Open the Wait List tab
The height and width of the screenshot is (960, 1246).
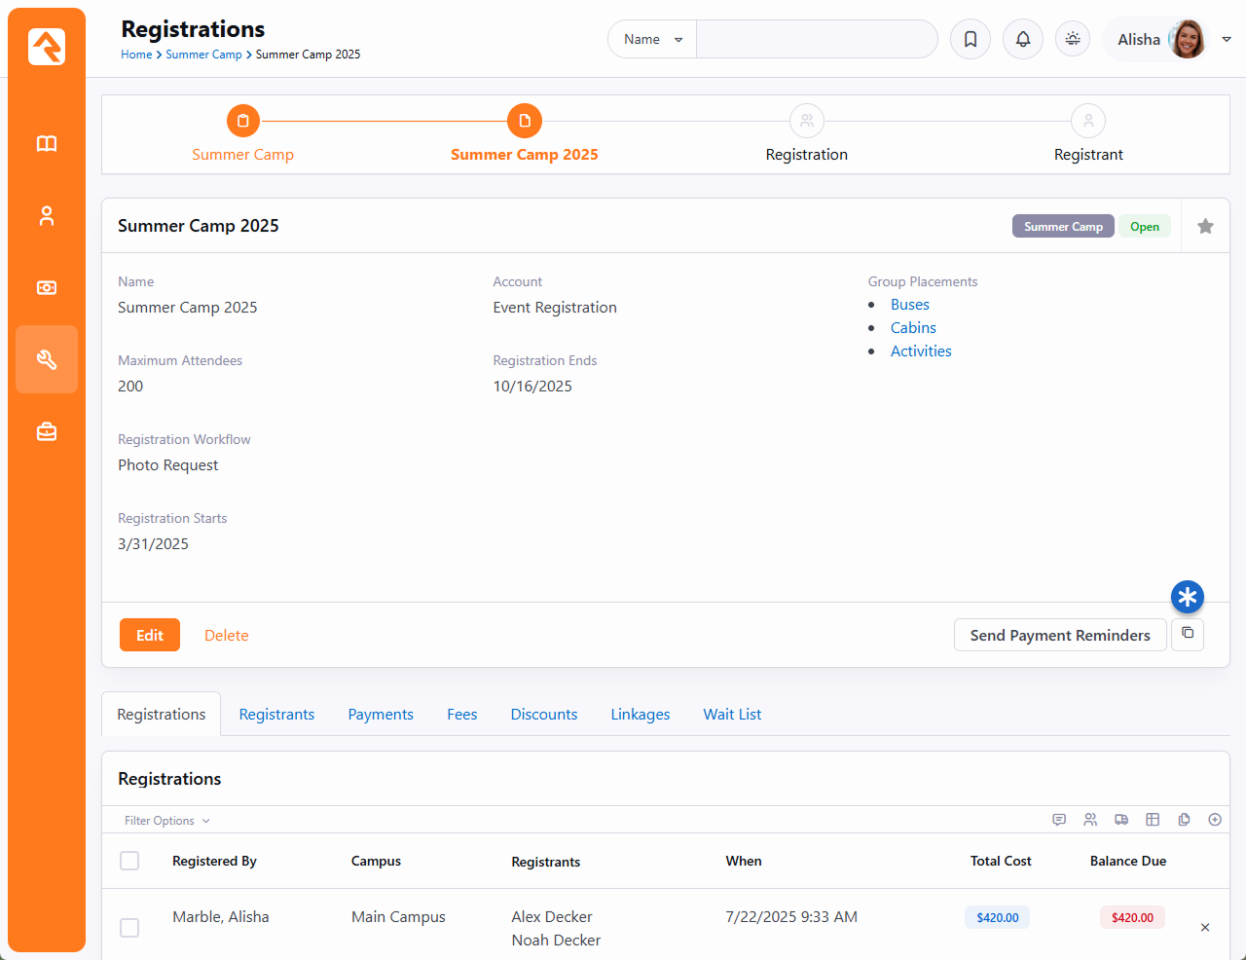click(x=732, y=715)
